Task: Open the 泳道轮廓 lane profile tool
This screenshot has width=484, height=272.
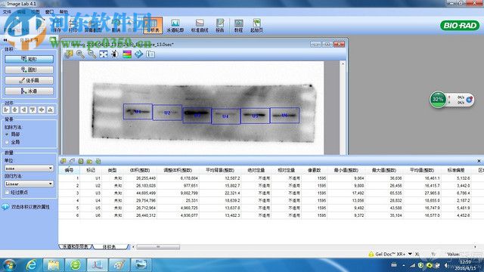Action: [x=175, y=25]
